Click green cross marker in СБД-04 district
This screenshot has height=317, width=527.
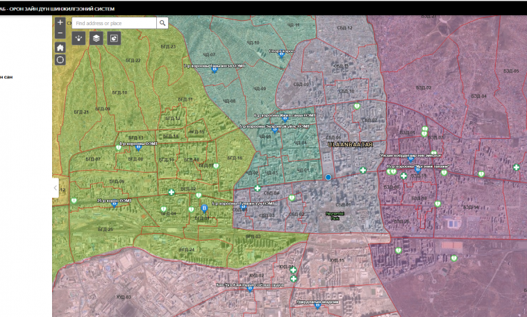[x=258, y=188]
